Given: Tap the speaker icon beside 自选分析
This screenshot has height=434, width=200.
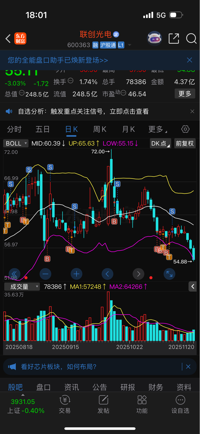Looking at the screenshot, I should pos(9,112).
